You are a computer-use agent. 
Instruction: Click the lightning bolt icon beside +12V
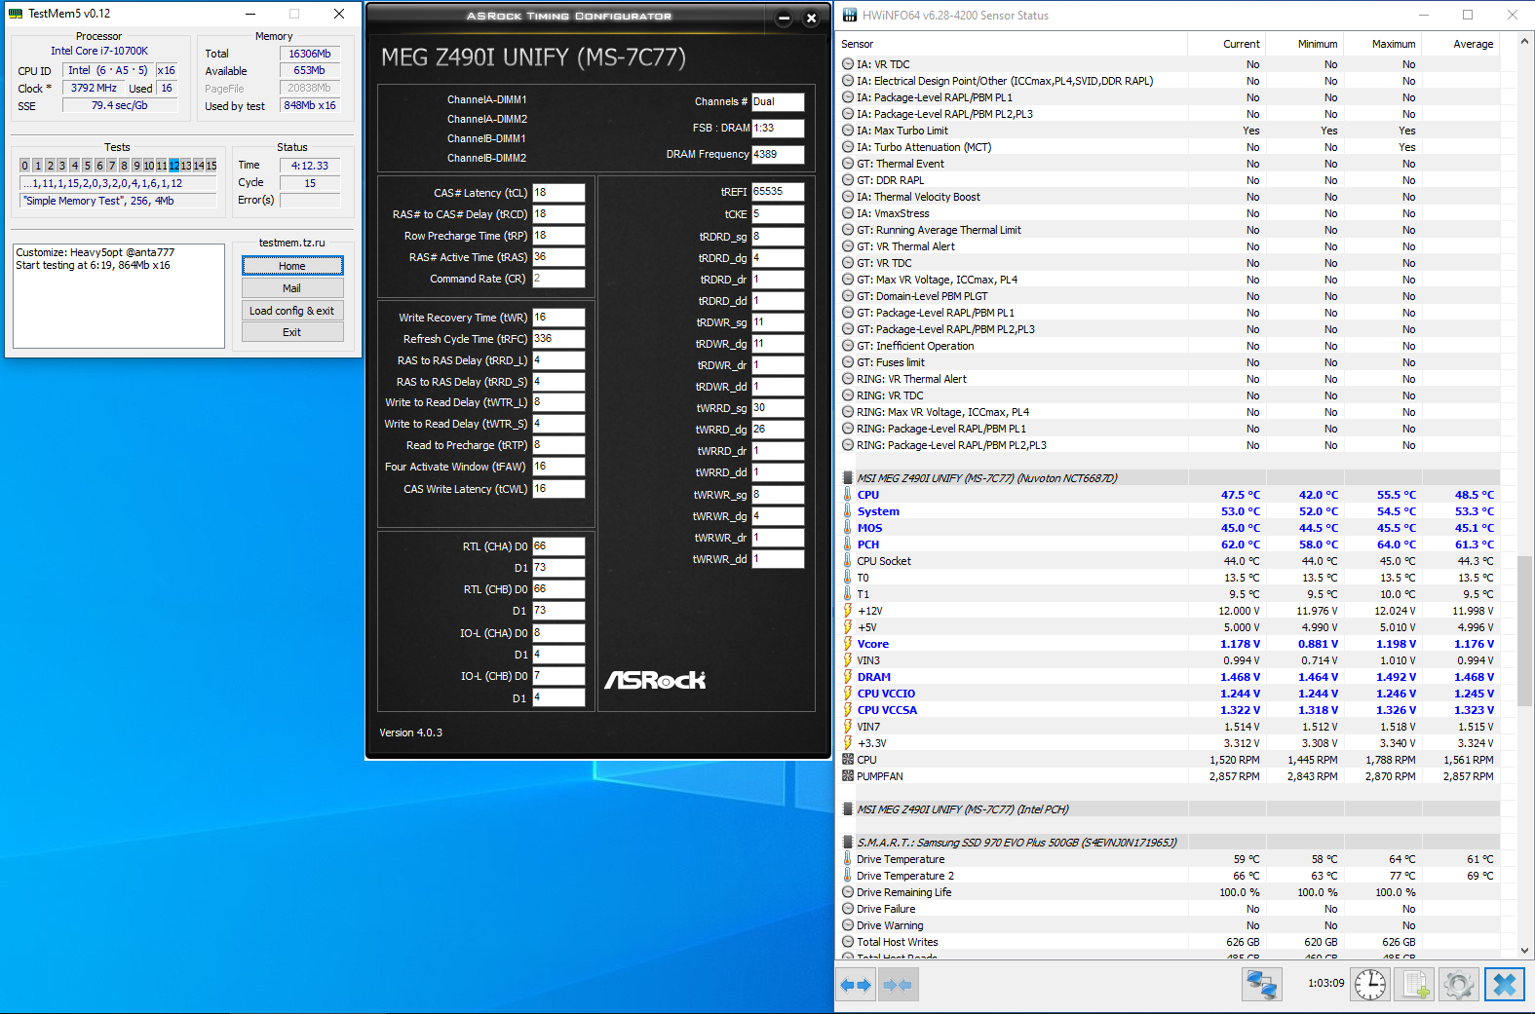click(x=848, y=611)
